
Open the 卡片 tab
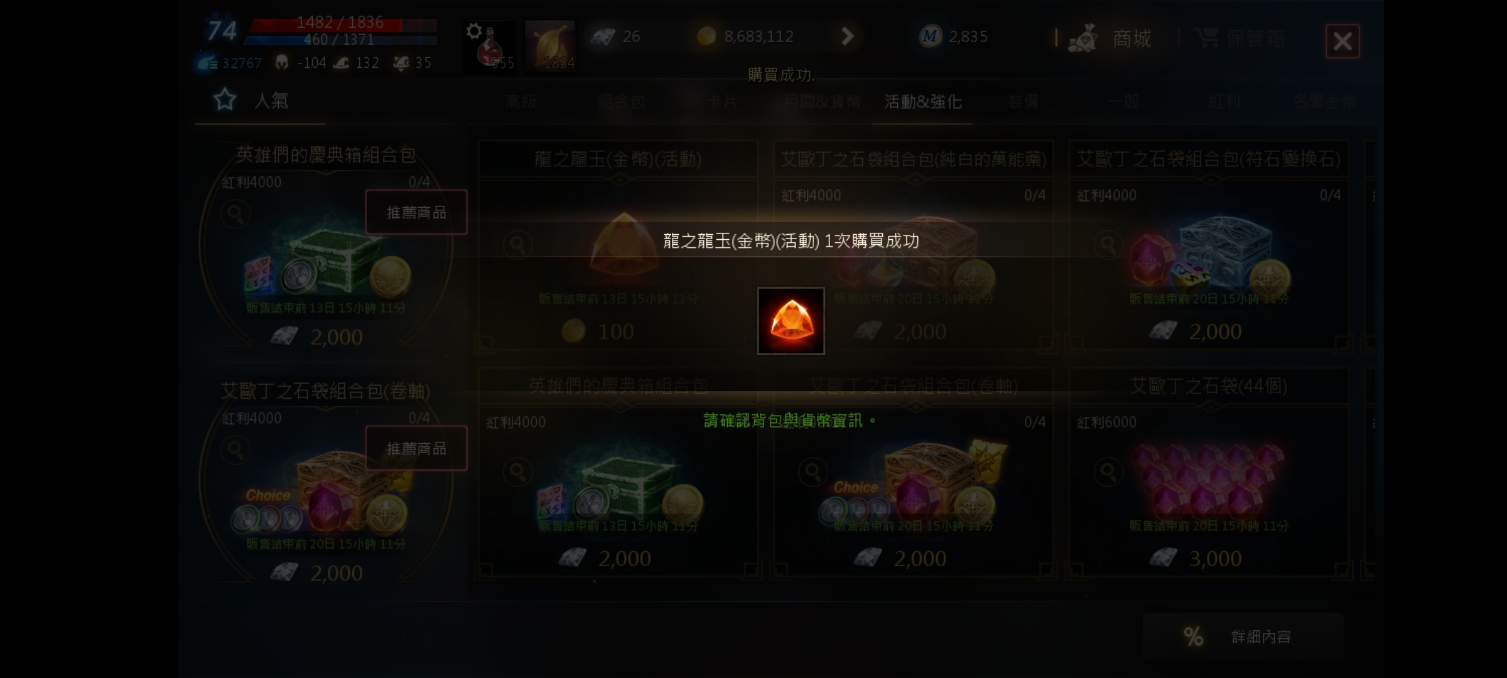click(721, 102)
